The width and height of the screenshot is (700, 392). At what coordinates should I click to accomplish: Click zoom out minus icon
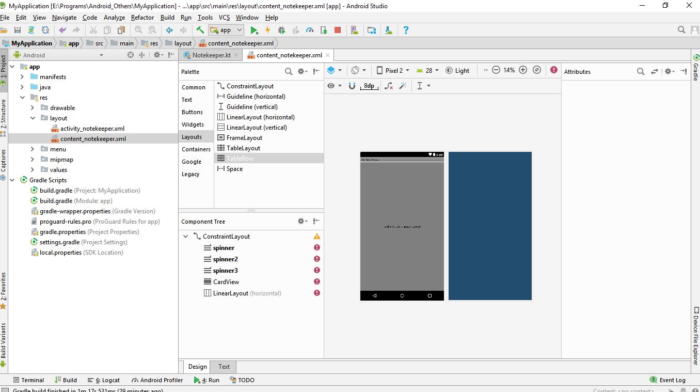pyautogui.click(x=496, y=70)
